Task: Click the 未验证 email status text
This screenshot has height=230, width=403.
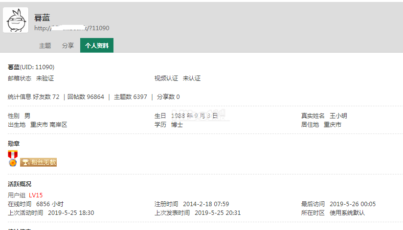Action: click(x=45, y=78)
